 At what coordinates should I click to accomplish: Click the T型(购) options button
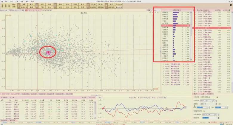point(93,4)
